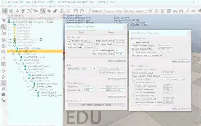Open the Simulation menu

click(x=25, y=6)
